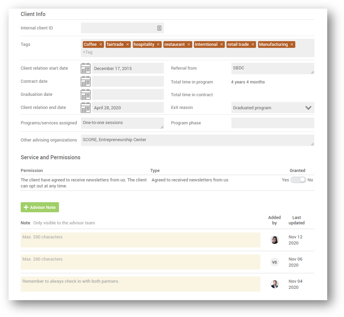The image size is (344, 317).
Task: Click the Referral from field showing SBDC
Action: tap(273, 68)
